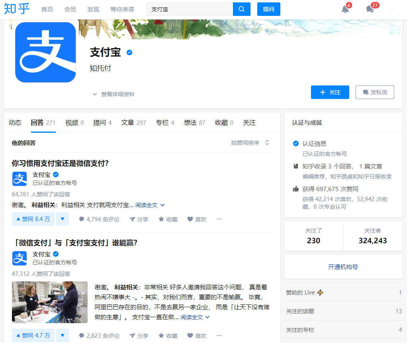The height and width of the screenshot is (343, 407).
Task: Click the 发私信 button
Action: pyautogui.click(x=375, y=92)
